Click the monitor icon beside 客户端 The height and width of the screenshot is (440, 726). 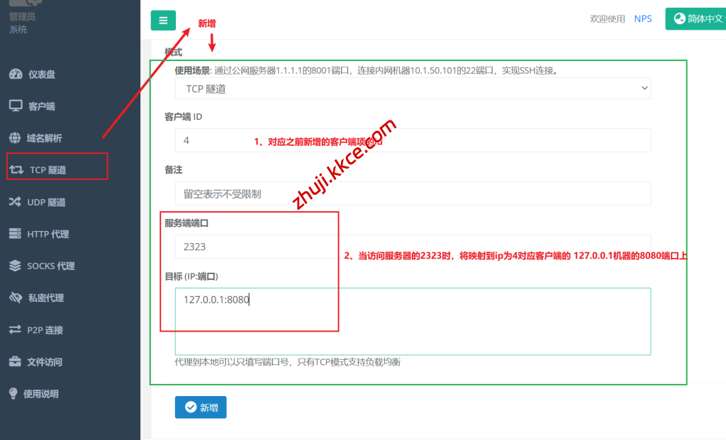click(16, 106)
